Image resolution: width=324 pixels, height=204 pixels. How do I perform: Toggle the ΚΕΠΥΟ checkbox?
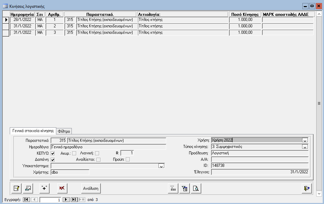(53, 153)
